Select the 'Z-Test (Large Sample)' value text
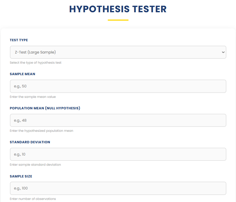This screenshot has width=236, height=202. point(35,52)
